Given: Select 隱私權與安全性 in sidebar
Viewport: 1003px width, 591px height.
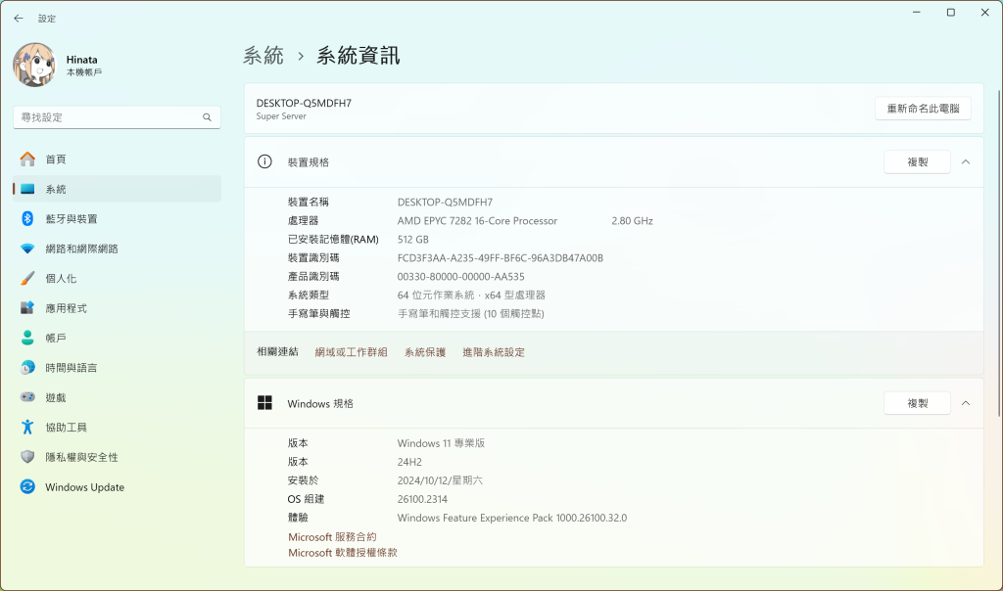Looking at the screenshot, I should pyautogui.click(x=81, y=457).
